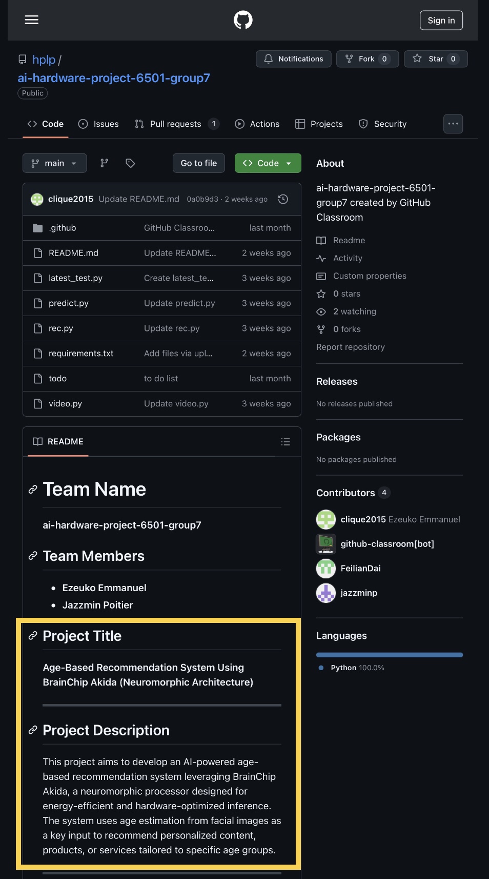
Task: Open the Pull requests tab
Action: pos(177,124)
